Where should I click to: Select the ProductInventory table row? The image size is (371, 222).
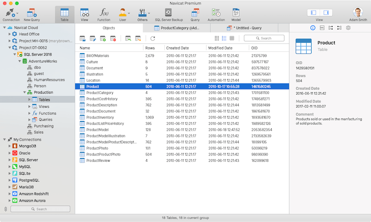[182, 117]
